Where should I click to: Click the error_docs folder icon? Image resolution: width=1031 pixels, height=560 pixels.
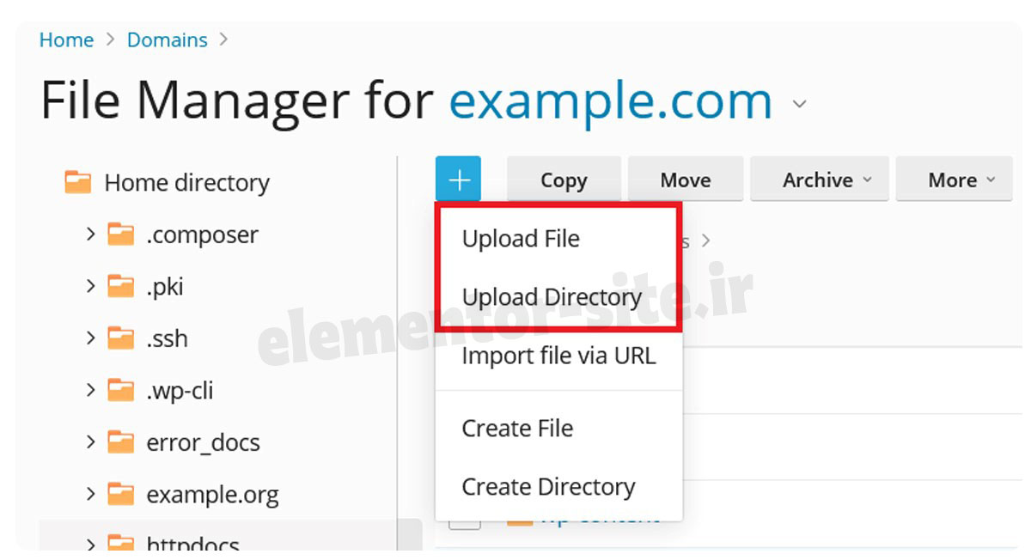(x=121, y=442)
